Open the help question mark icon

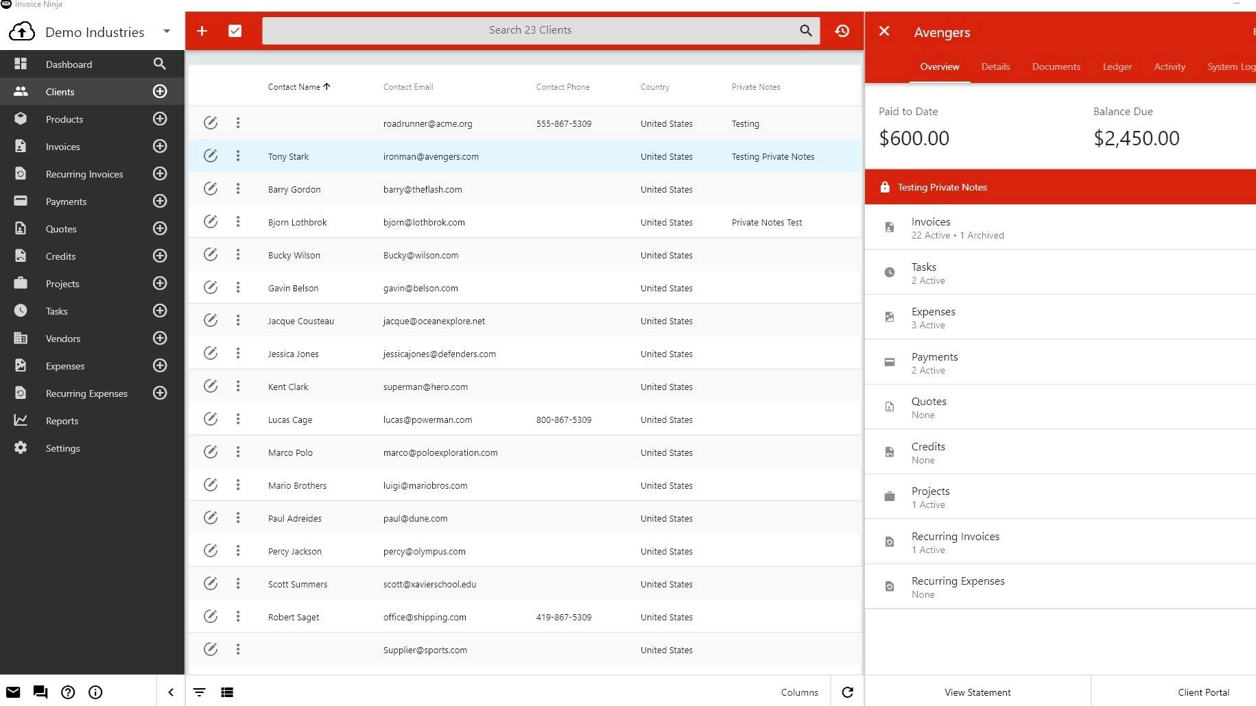click(68, 692)
